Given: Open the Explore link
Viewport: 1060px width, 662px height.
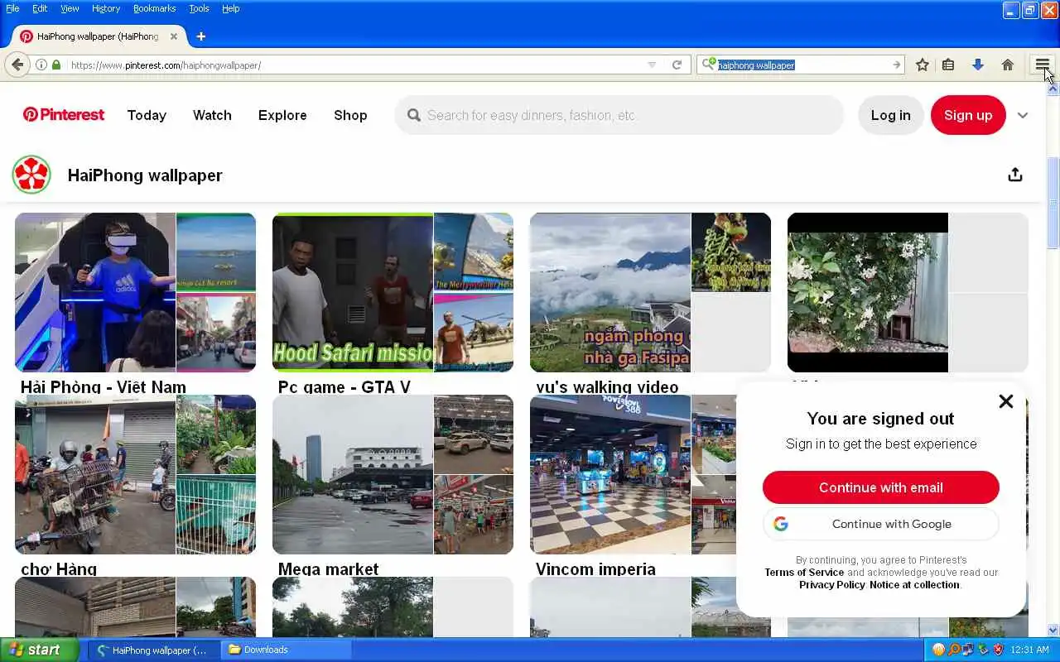Looking at the screenshot, I should tap(282, 115).
